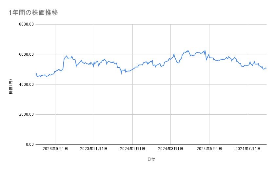Screen dimensions: 275x170
Task: Click the 2024年5月1日 date label
Action: (209, 149)
